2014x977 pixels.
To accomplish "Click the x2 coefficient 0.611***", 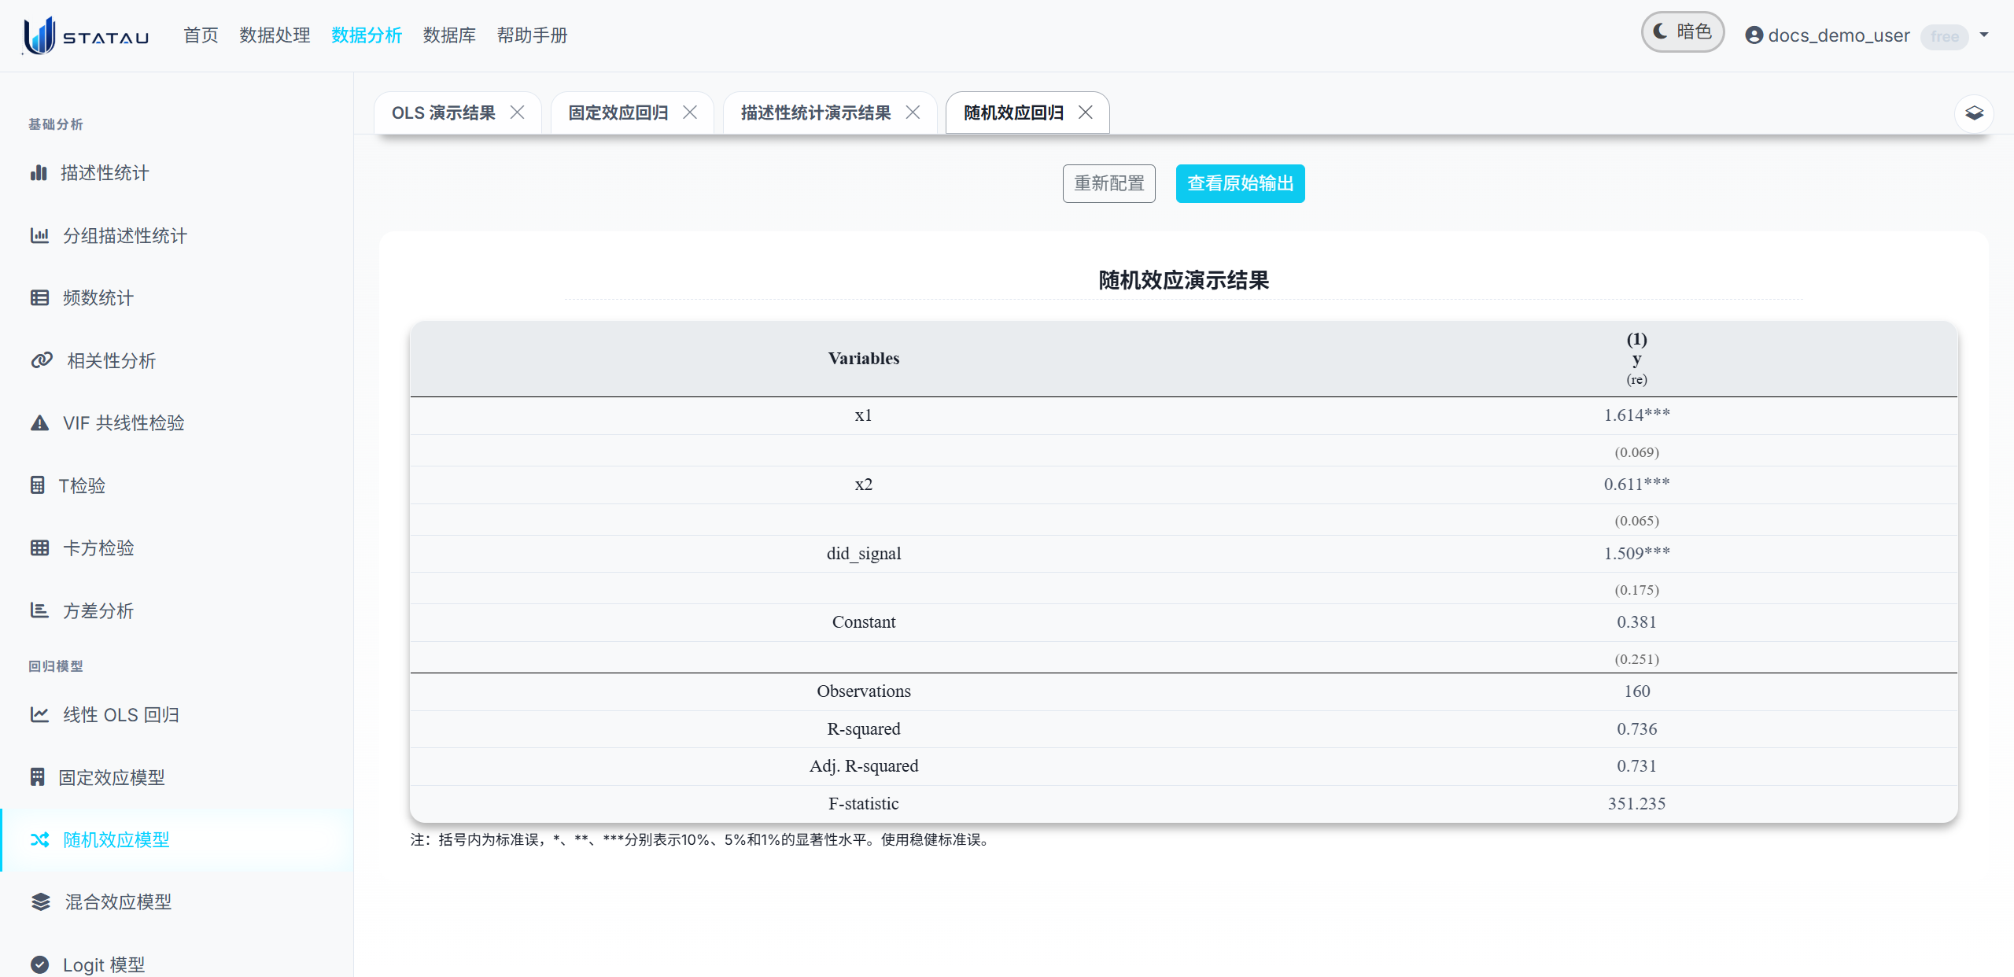I will (1636, 484).
